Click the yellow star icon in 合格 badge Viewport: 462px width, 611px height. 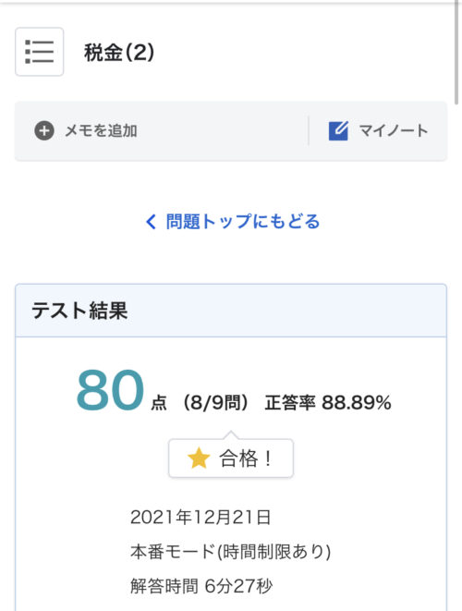coord(199,458)
